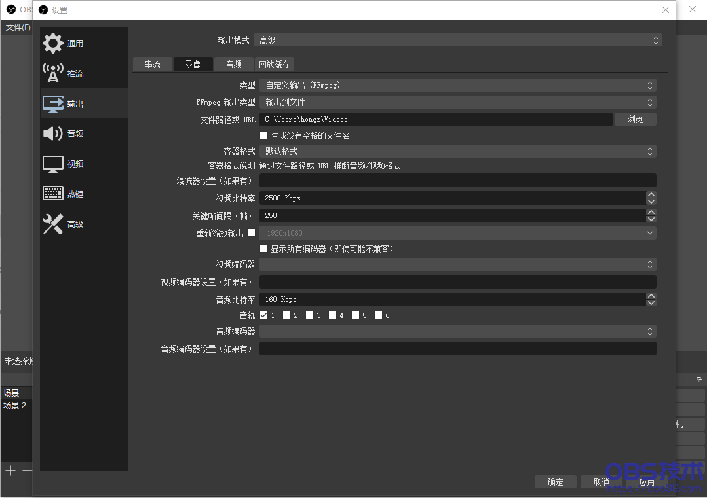Click the 混流器设置 input field

pos(457,181)
